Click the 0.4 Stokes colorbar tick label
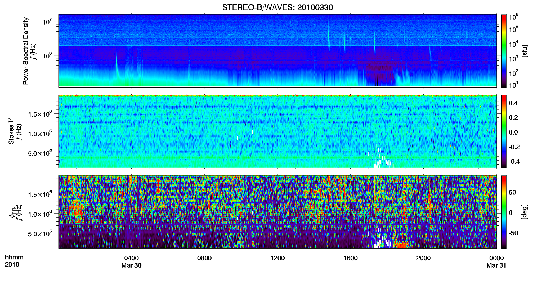Viewport: 555px width, 285px height. (513, 103)
